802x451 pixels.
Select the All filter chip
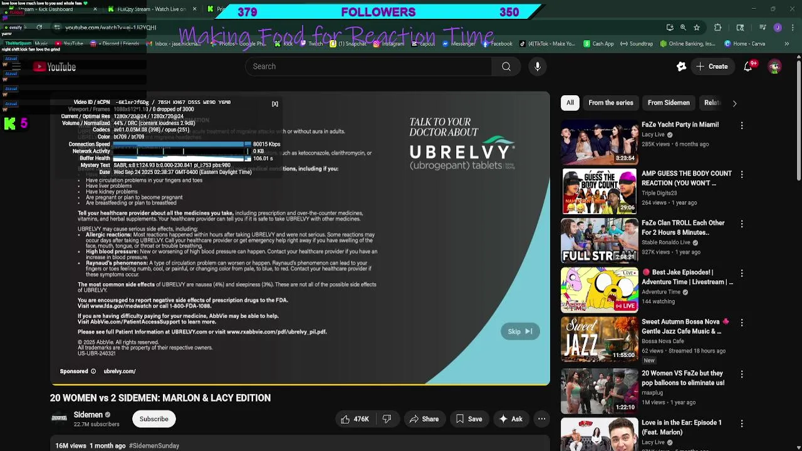(x=570, y=103)
